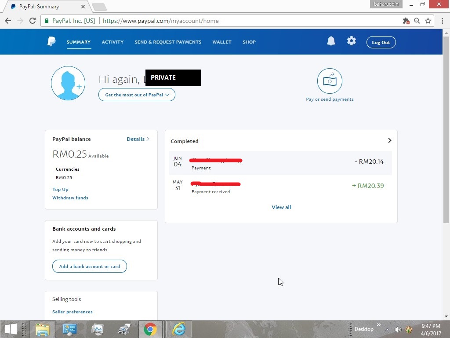Click the PayPal logo in the header
The width and height of the screenshot is (450, 338).
pos(52,42)
